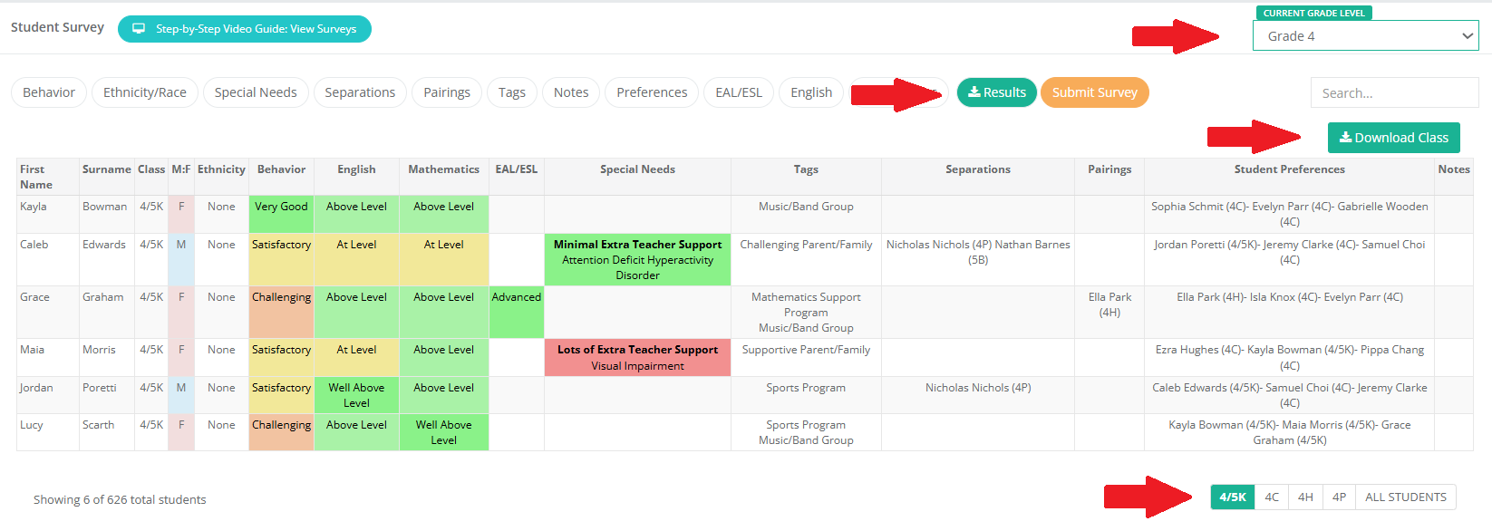Screen dimensions: 1492x531
Task: Click the surname Graham
Action: pos(102,297)
